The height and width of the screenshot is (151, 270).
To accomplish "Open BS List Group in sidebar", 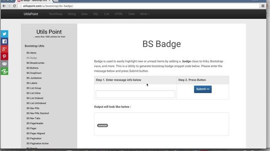I will click(34, 88).
